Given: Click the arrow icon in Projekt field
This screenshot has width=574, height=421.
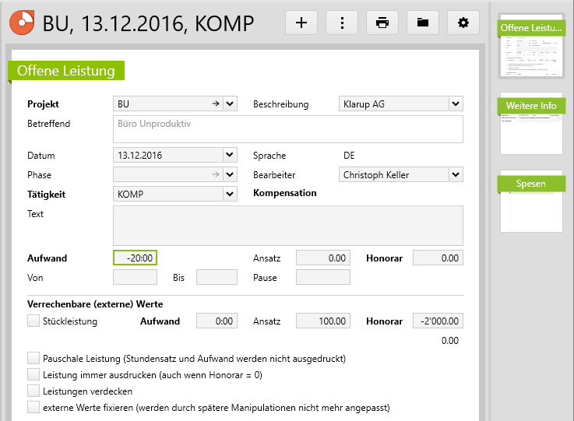Looking at the screenshot, I should pyautogui.click(x=215, y=103).
